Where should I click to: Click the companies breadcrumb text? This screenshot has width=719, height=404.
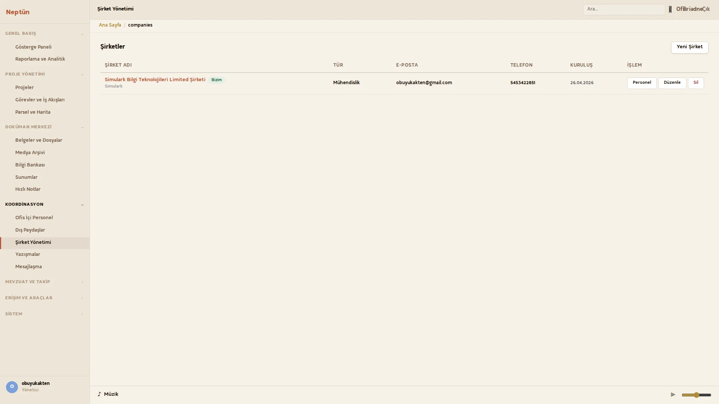[140, 25]
